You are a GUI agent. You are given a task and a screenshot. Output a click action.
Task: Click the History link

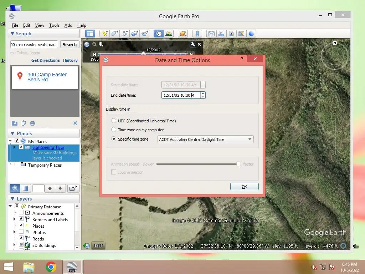[70, 60]
